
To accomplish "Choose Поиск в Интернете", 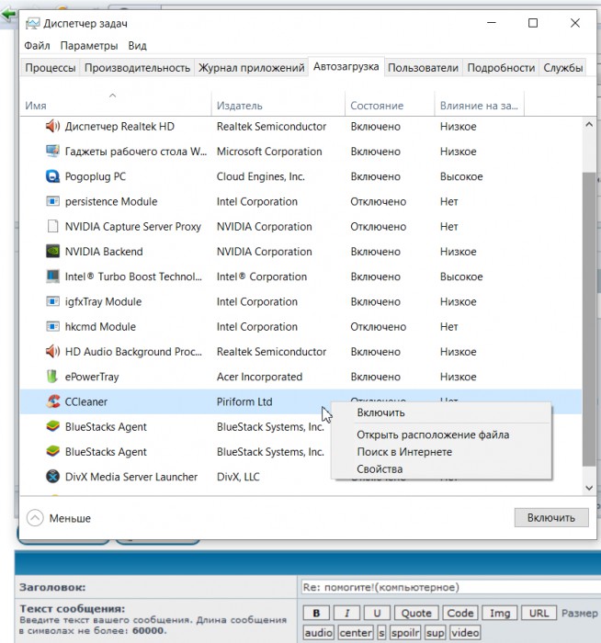I will click(x=441, y=452).
